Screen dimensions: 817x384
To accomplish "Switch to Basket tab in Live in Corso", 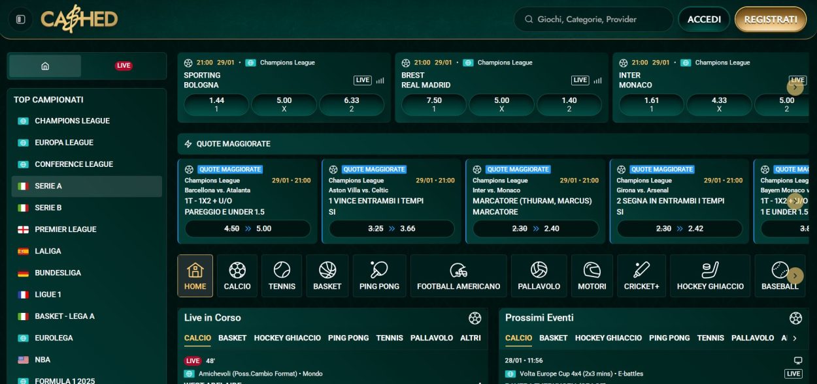I will 233,338.
